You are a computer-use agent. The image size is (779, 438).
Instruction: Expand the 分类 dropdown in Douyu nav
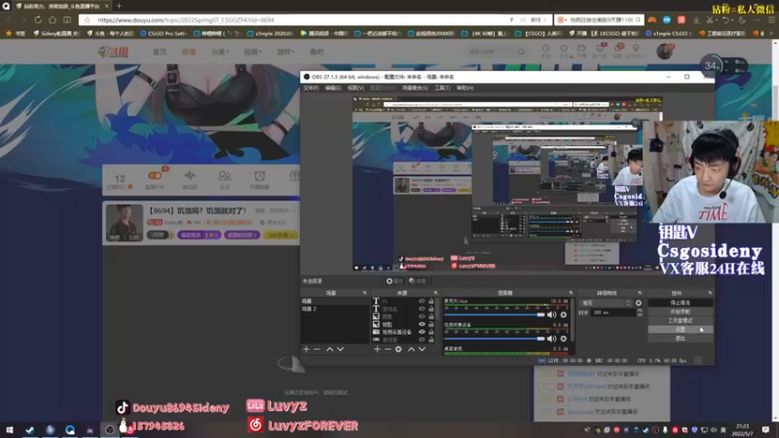coord(220,52)
